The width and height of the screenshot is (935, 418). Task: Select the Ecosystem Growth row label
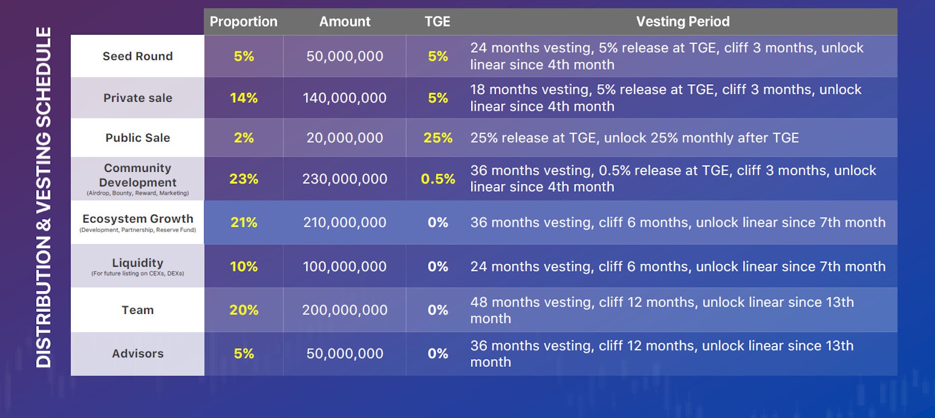click(x=137, y=219)
